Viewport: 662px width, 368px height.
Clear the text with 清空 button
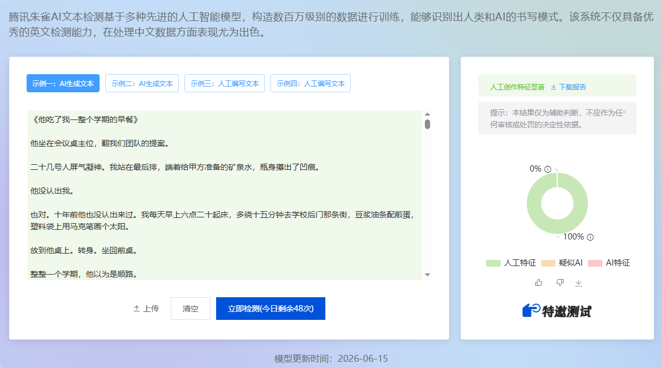[x=191, y=309]
